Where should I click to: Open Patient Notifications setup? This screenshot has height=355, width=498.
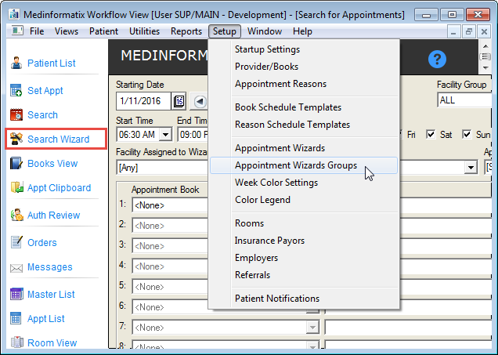pos(304,298)
